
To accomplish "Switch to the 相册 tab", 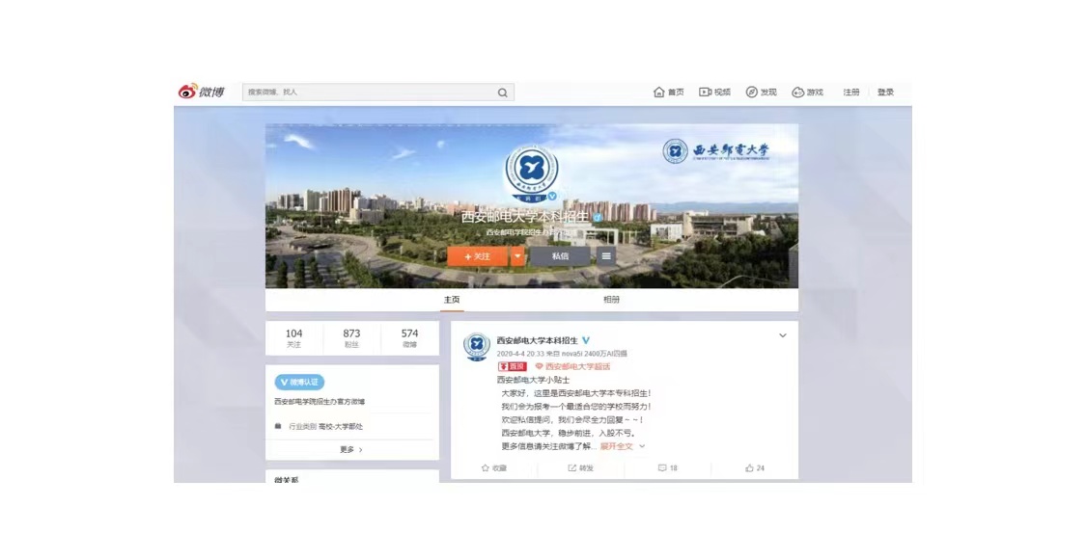I will pyautogui.click(x=612, y=300).
